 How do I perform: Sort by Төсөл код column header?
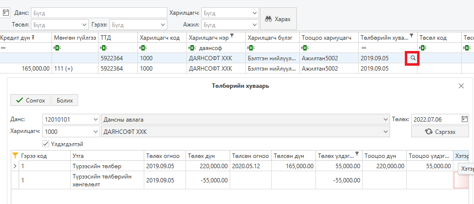click(x=439, y=38)
